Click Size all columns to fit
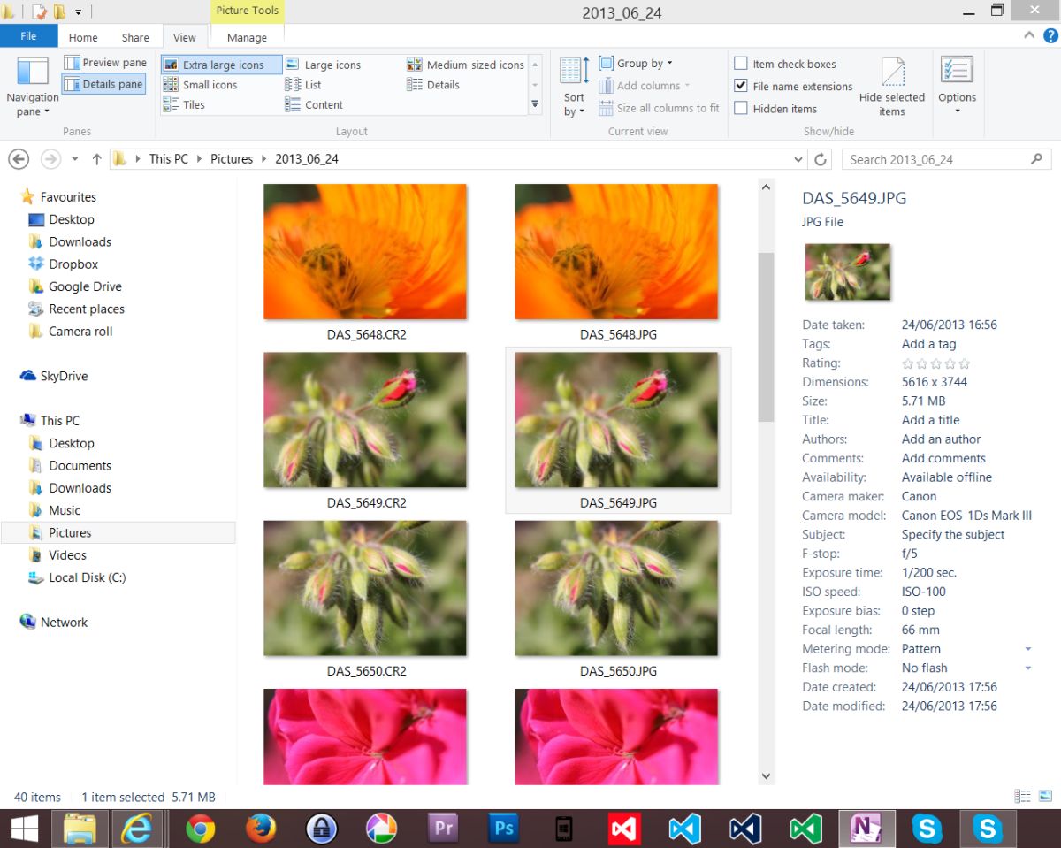 coord(659,108)
